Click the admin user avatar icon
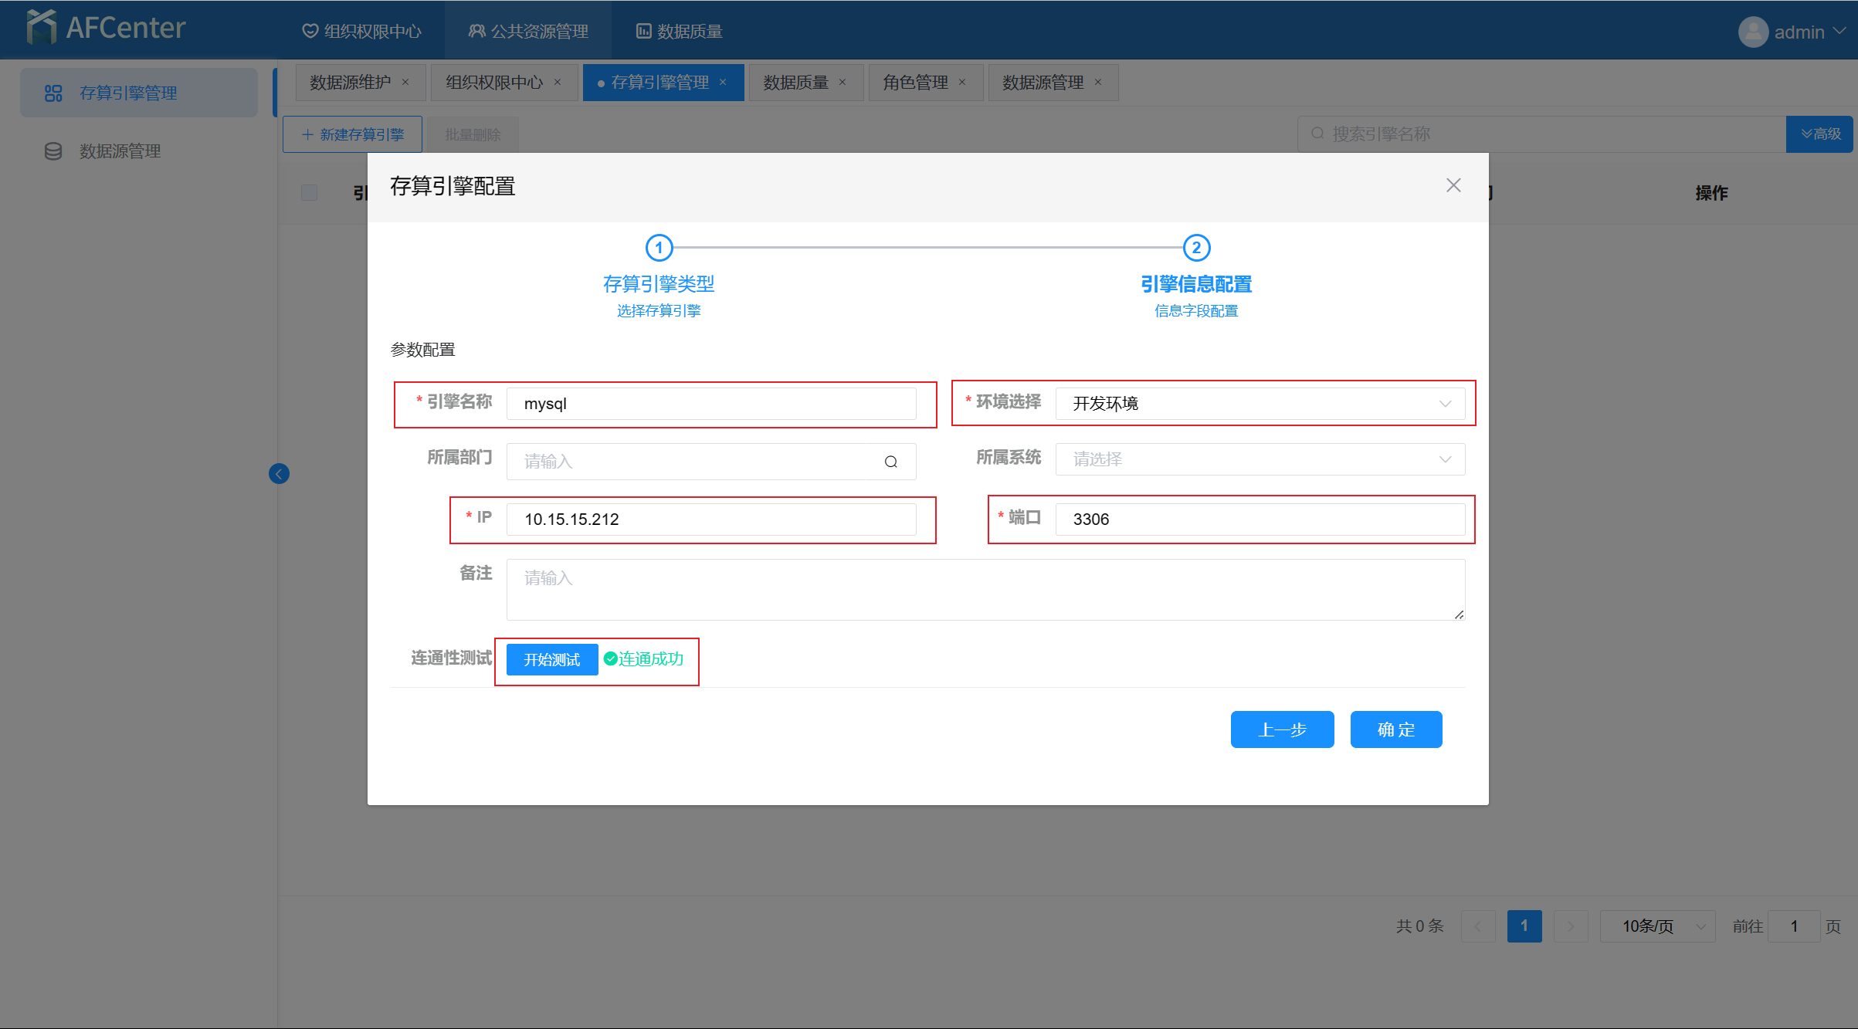Screen dimensions: 1858x1029 [x=1752, y=32]
